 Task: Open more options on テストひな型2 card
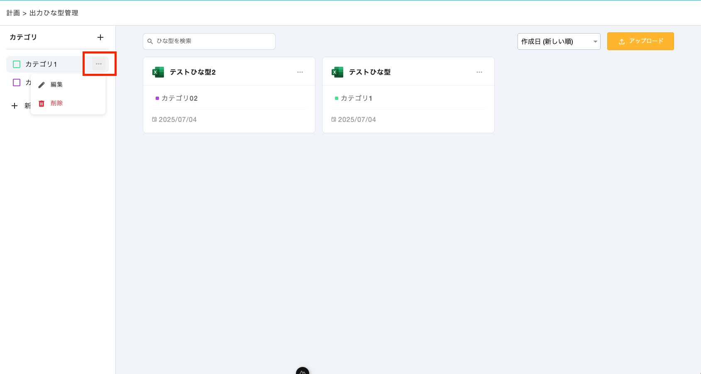(300, 72)
